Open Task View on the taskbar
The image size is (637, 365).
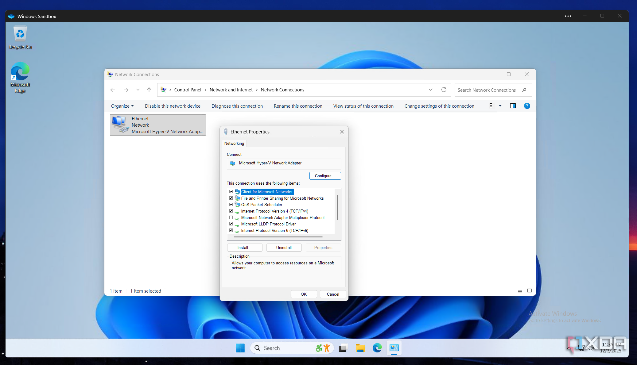(x=343, y=348)
